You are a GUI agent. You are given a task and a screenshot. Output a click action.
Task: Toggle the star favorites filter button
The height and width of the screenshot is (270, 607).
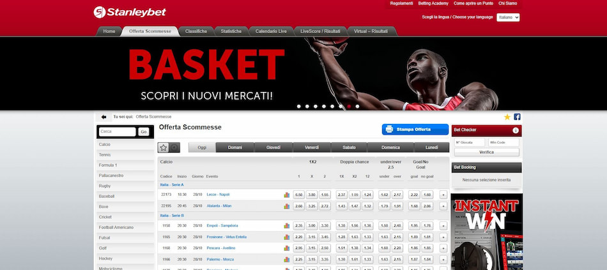164,147
